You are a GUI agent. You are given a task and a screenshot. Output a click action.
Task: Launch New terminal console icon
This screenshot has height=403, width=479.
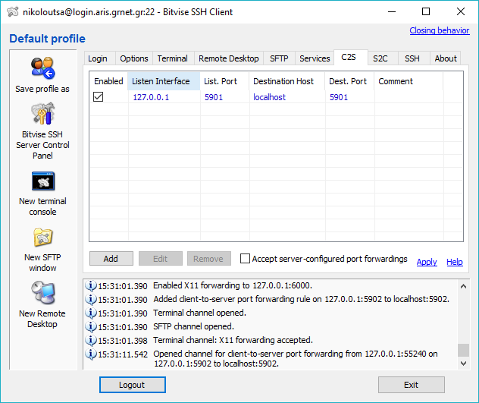point(42,181)
